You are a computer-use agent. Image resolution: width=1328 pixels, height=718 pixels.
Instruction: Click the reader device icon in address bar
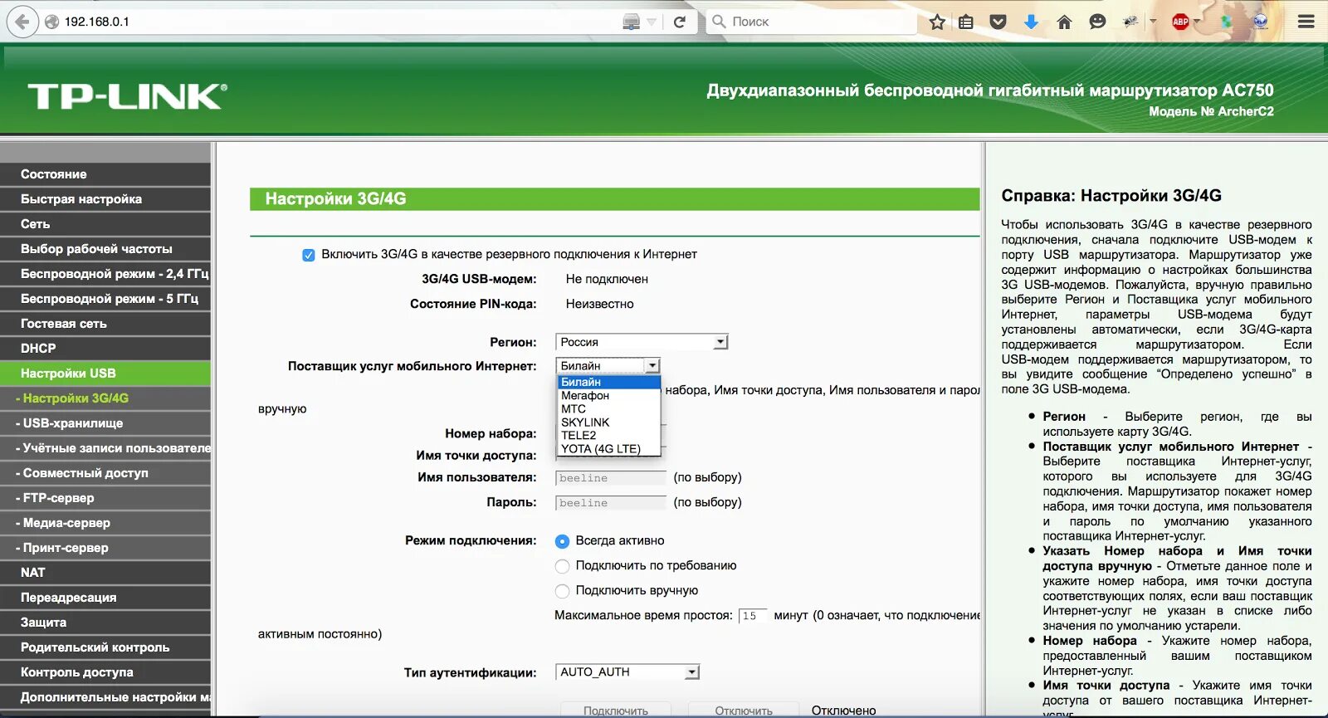pyautogui.click(x=632, y=22)
